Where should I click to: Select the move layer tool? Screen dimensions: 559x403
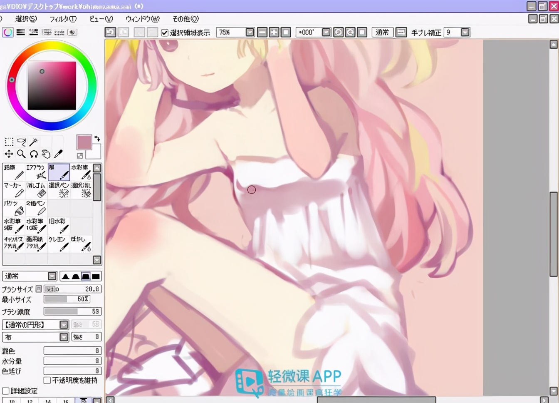click(9, 154)
